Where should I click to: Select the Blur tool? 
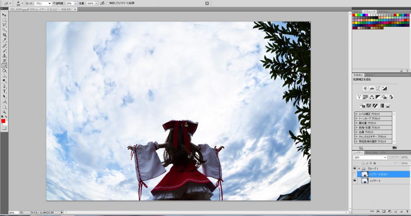click(4, 76)
